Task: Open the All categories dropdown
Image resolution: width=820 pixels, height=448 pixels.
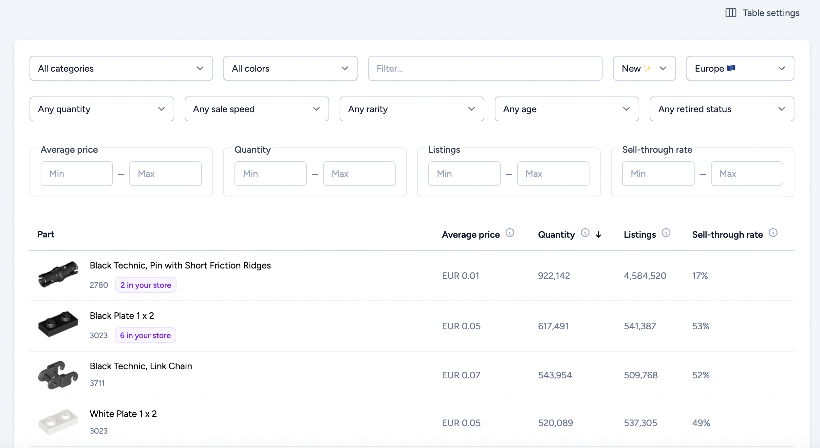Action: click(121, 68)
